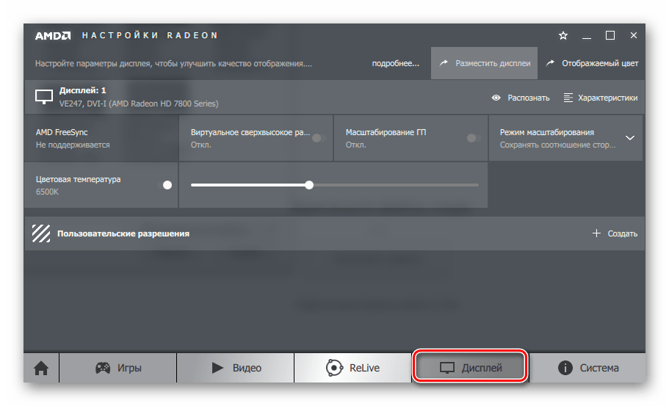Viewport: 669px width, 406px height.
Task: Click the arrow icon beside Разместить дисплеи
Action: (444, 63)
